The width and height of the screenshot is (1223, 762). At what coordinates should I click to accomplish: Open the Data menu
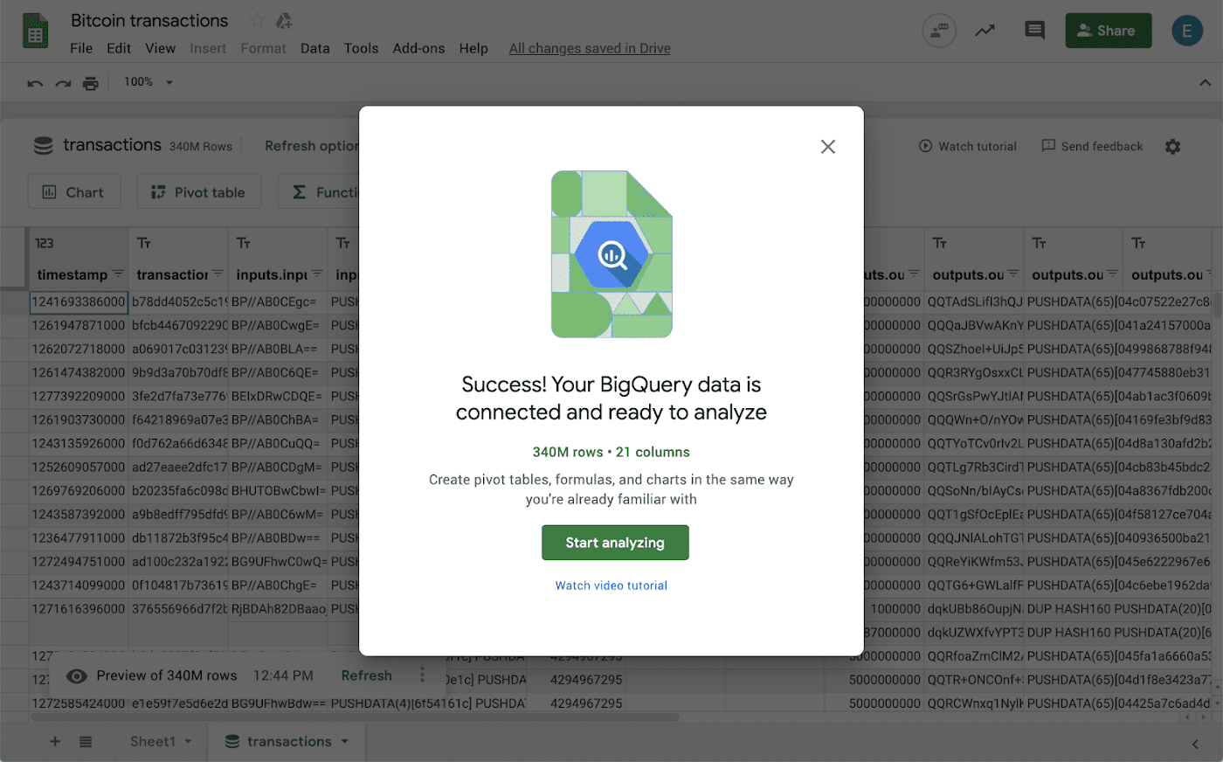[x=314, y=48]
